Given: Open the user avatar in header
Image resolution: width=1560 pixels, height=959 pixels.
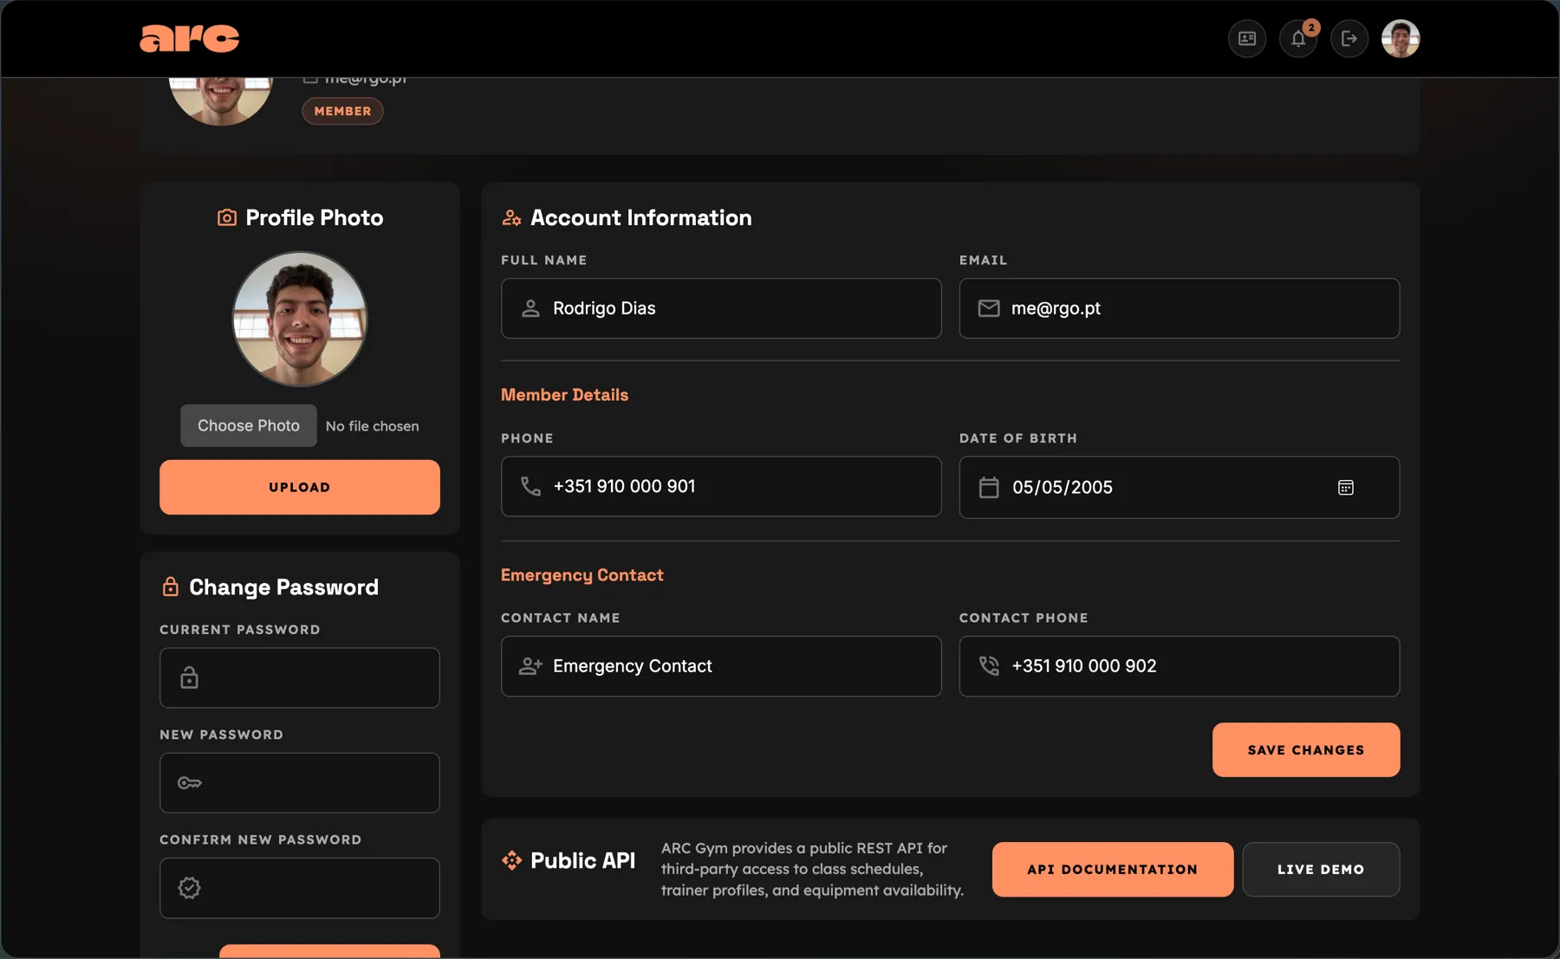Looking at the screenshot, I should click(1401, 38).
